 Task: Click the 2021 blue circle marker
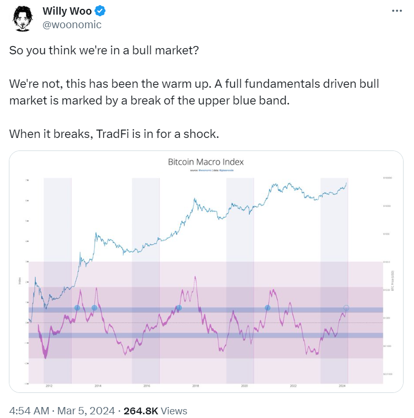267,308
